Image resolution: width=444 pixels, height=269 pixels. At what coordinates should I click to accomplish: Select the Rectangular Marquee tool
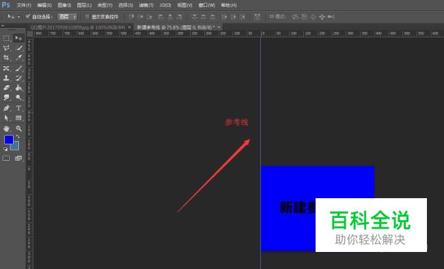[6, 38]
